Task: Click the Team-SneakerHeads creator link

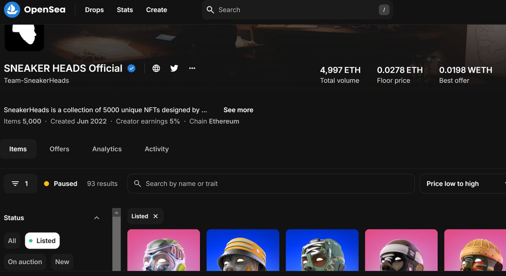Action: (36, 80)
